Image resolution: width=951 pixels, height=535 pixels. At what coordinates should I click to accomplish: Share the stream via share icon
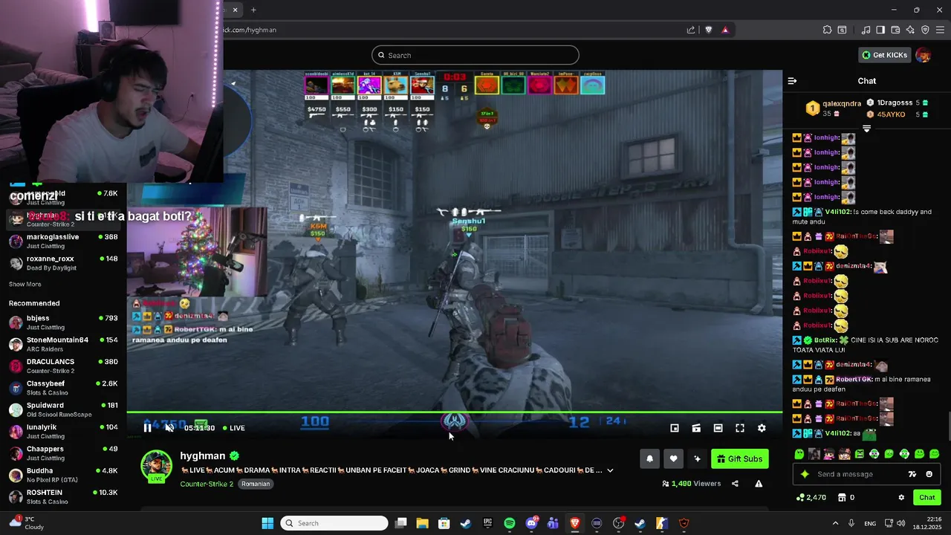(x=735, y=484)
